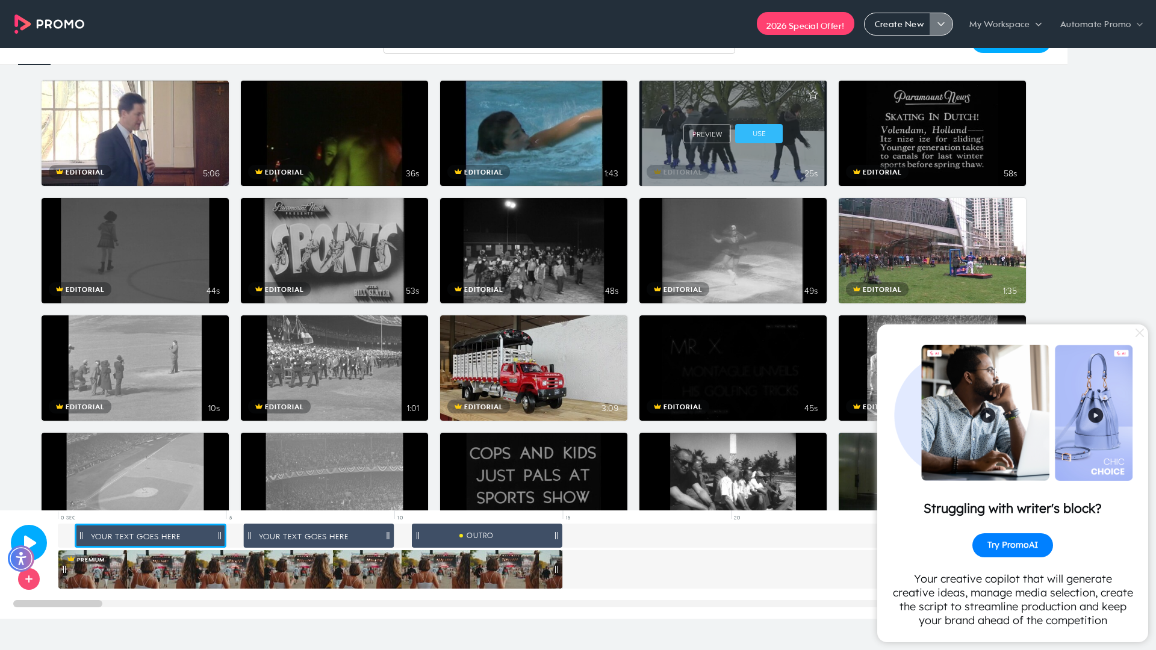
Task: Open the accessibility options widget
Action: click(x=21, y=559)
